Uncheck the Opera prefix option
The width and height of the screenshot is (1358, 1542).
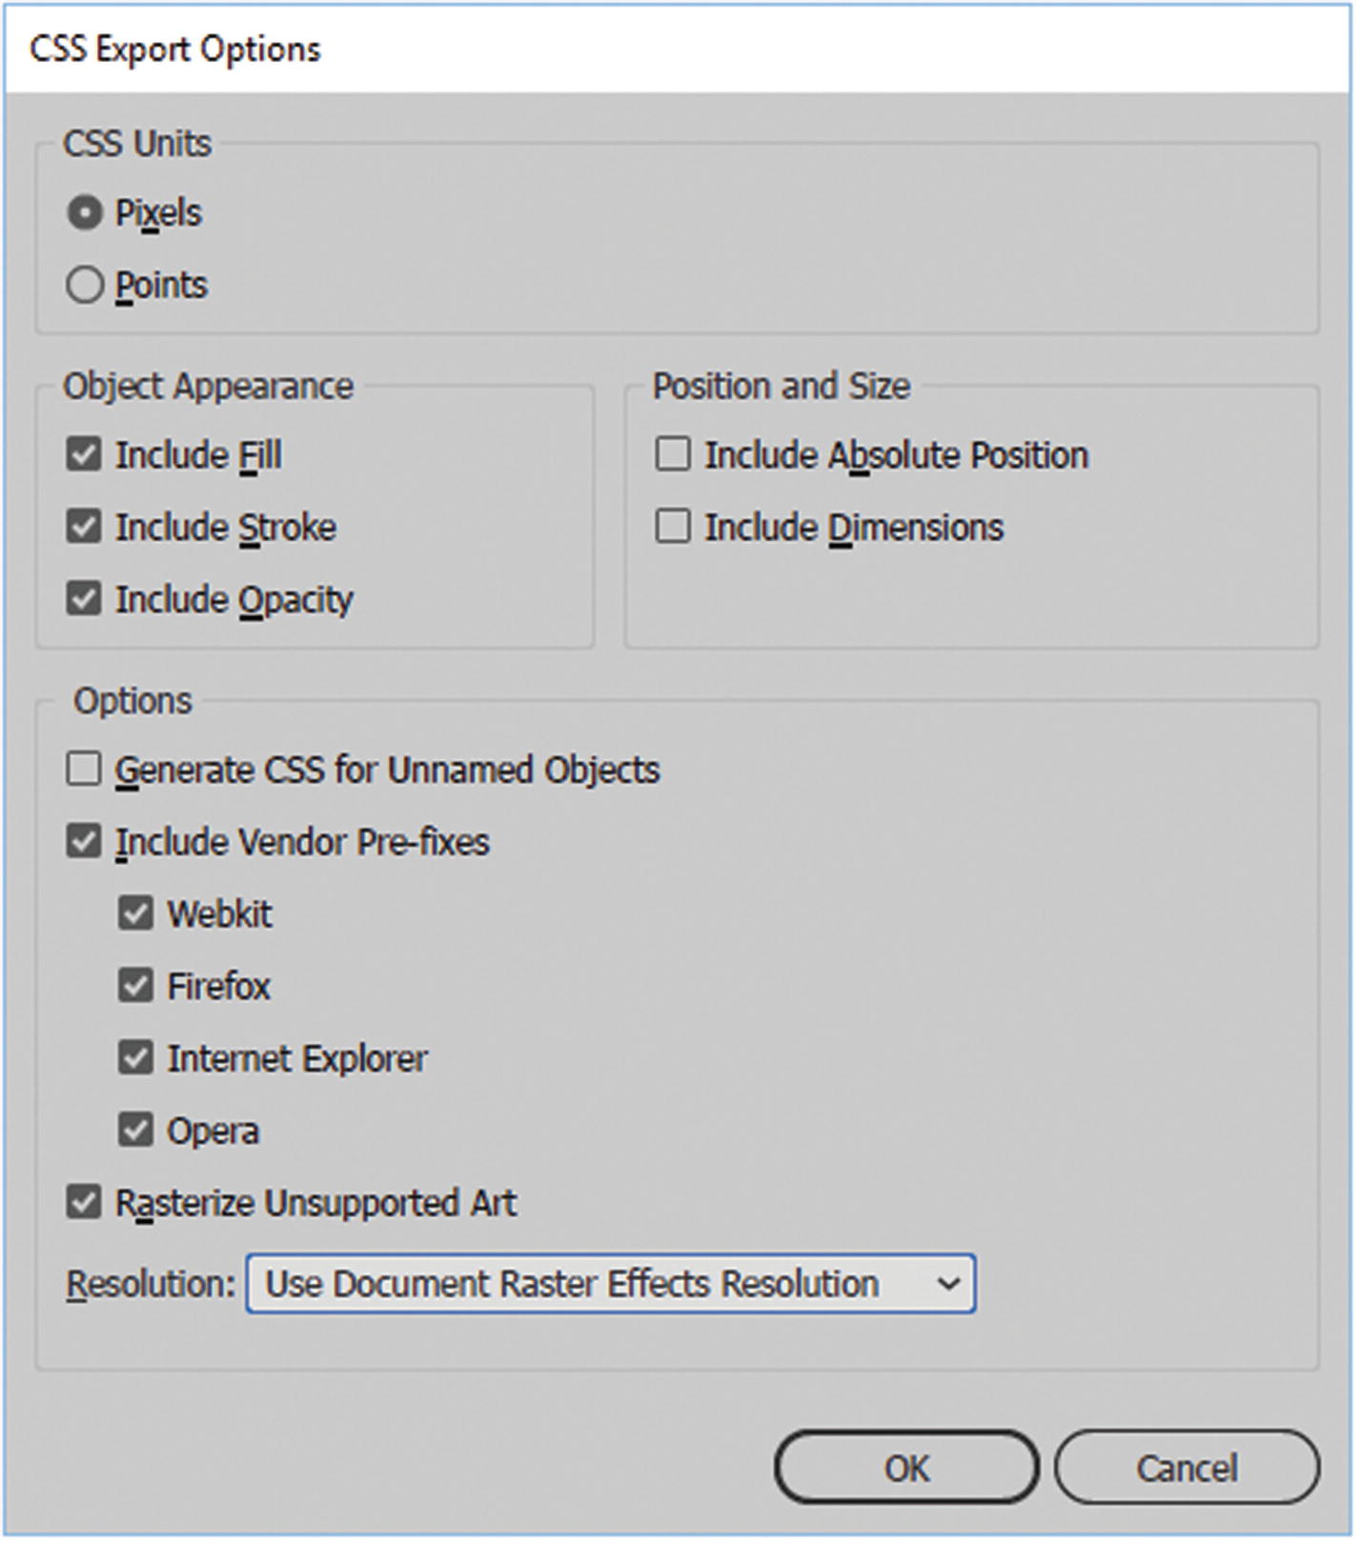click(x=135, y=1131)
